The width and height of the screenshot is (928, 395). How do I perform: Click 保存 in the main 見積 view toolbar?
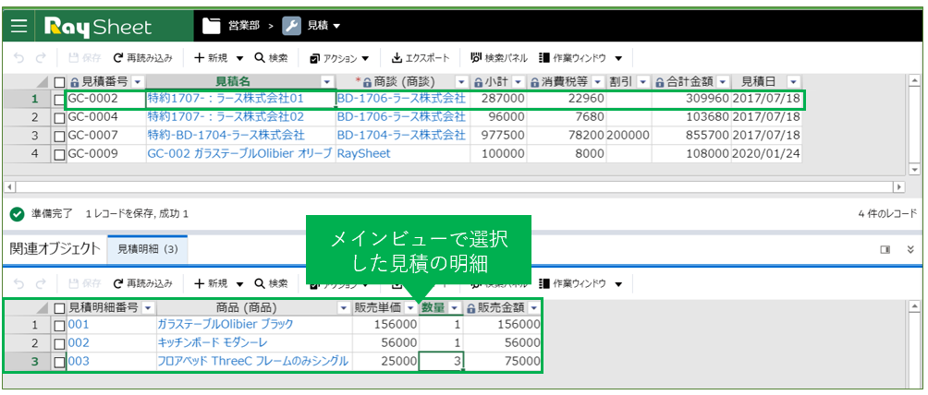point(85,58)
